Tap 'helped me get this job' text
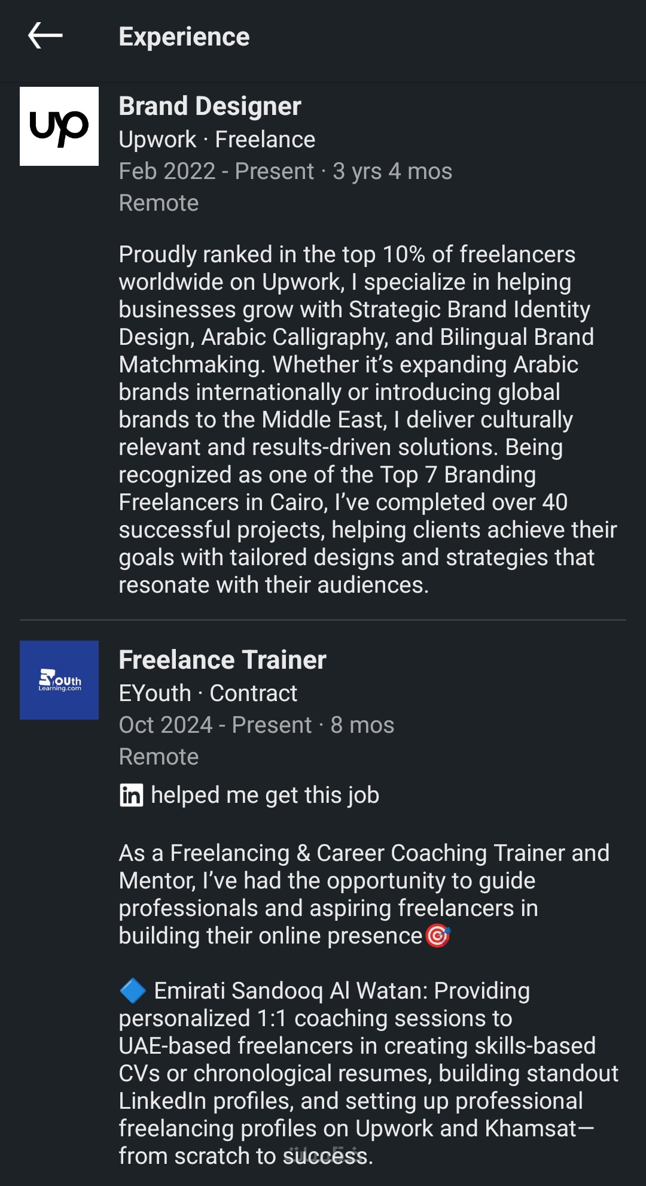The height and width of the screenshot is (1186, 646). pos(265,795)
